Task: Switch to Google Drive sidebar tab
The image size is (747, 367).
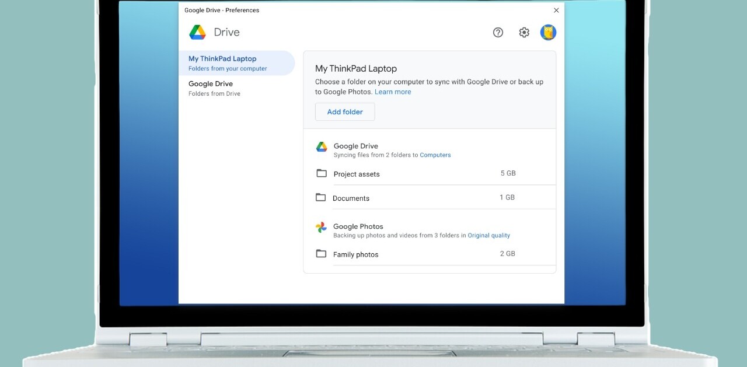Action: tap(236, 88)
